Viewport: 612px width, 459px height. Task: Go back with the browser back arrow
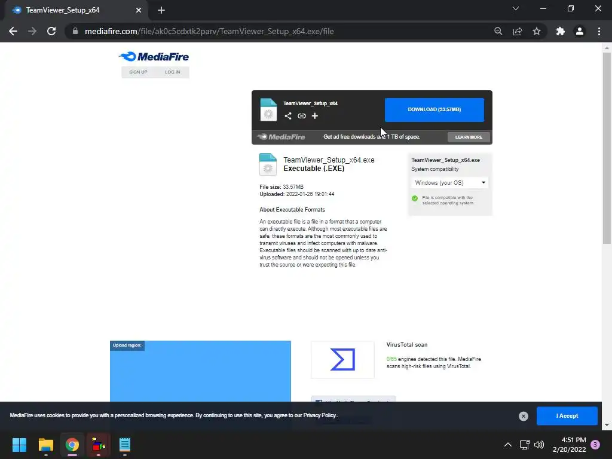click(13, 31)
